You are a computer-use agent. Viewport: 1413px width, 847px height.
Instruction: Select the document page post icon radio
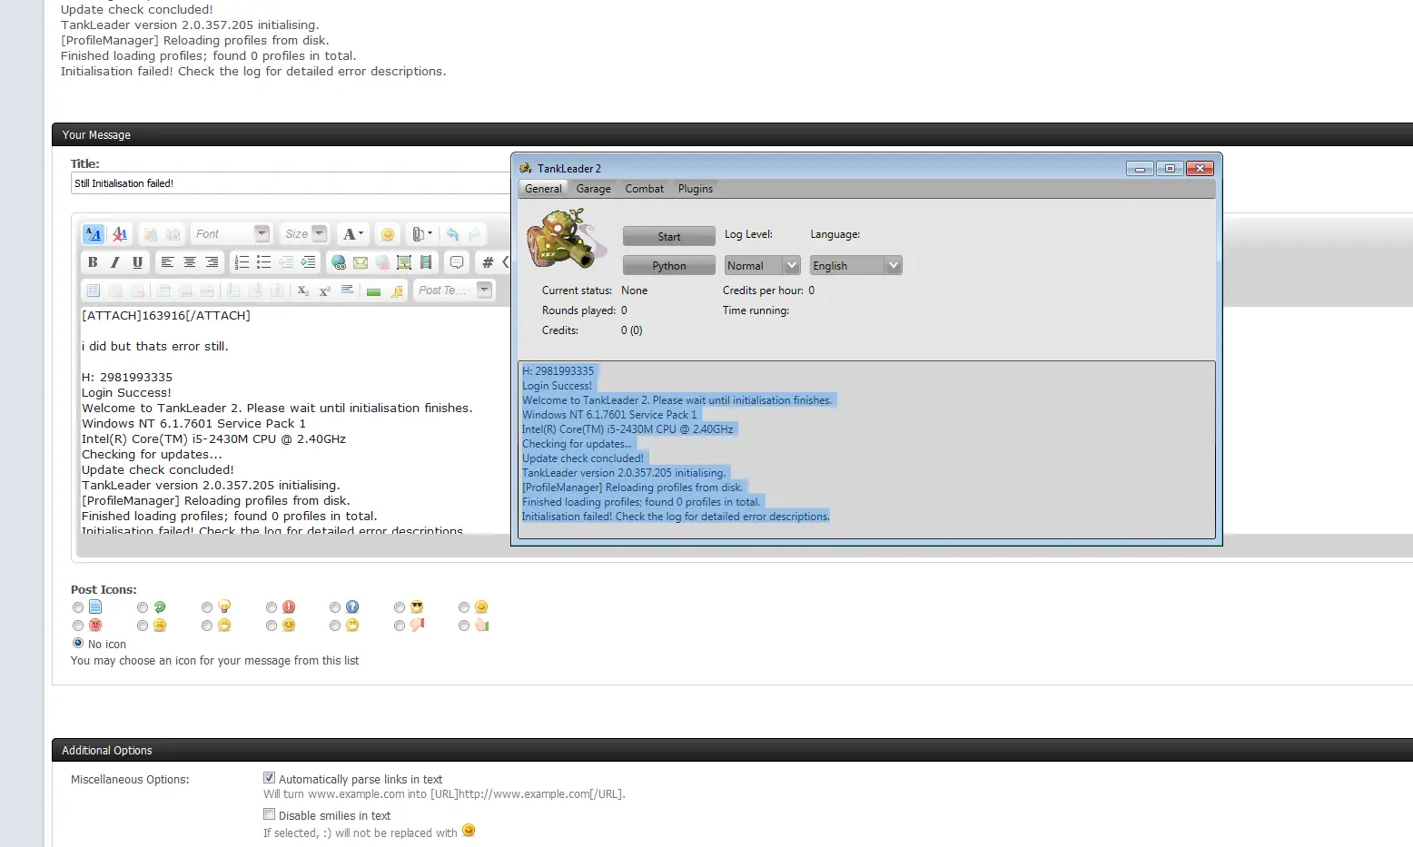pos(78,607)
